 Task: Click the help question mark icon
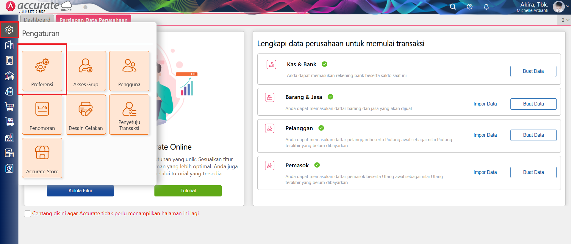pyautogui.click(x=470, y=7)
